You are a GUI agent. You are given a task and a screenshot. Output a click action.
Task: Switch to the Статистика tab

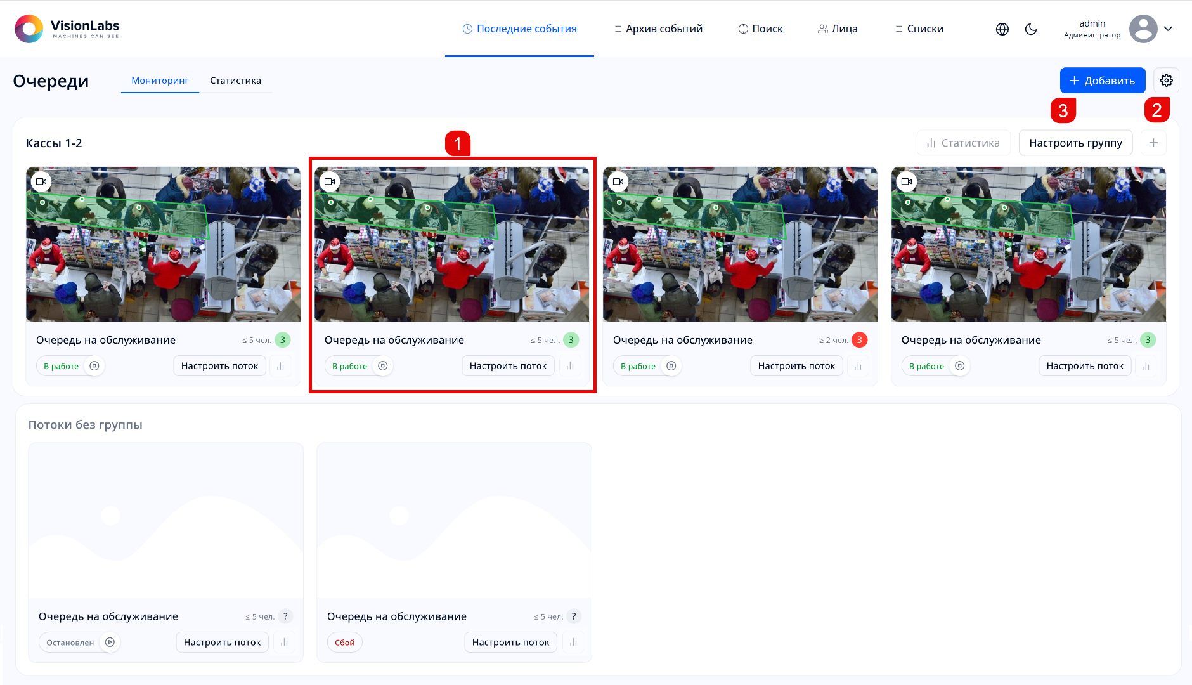click(x=235, y=81)
